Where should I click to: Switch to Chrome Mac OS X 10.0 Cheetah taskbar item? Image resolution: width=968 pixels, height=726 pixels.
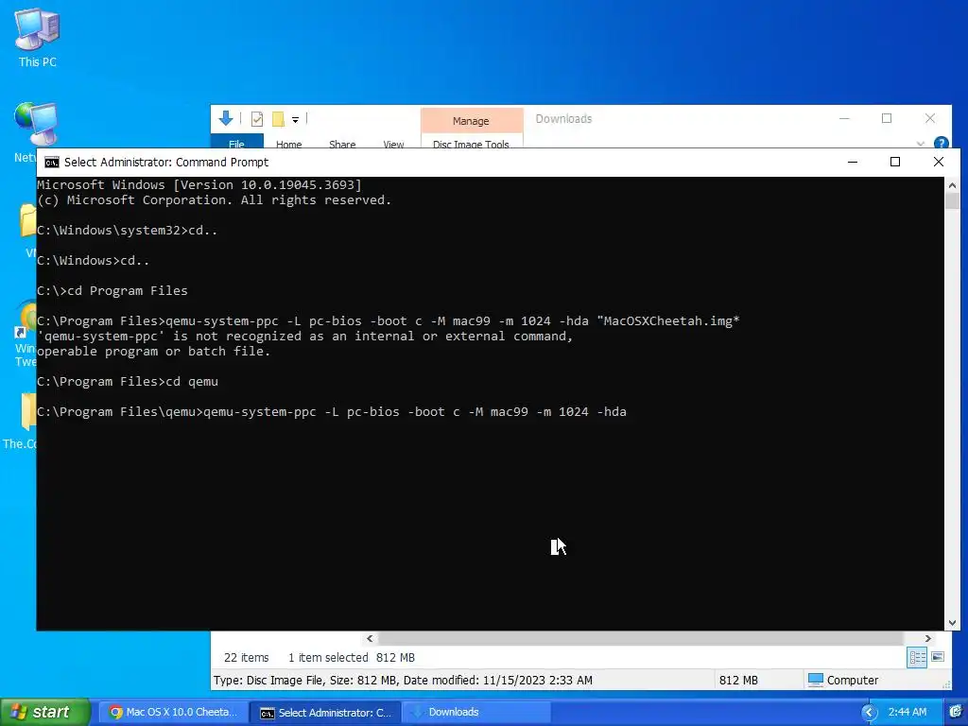tap(173, 712)
